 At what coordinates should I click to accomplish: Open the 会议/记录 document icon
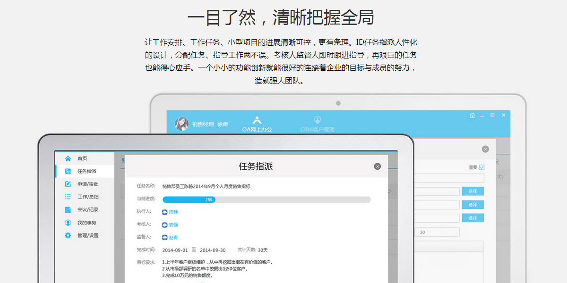tap(68, 209)
